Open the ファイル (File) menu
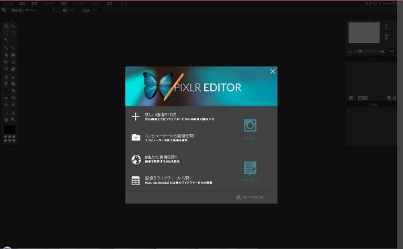The width and height of the screenshot is (403, 249). click(x=7, y=3)
